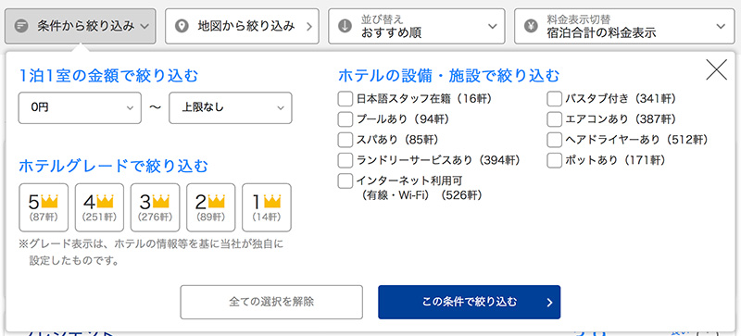
Task: Open the 地図から絞り込み tab
Action: (x=242, y=26)
